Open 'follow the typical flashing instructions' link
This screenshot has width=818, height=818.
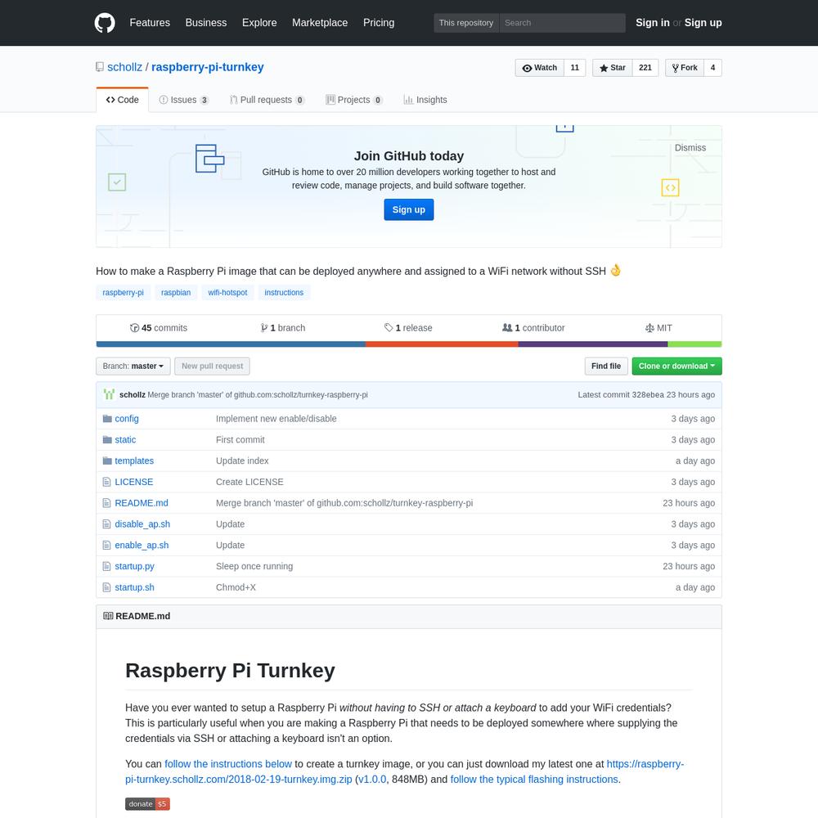point(534,780)
